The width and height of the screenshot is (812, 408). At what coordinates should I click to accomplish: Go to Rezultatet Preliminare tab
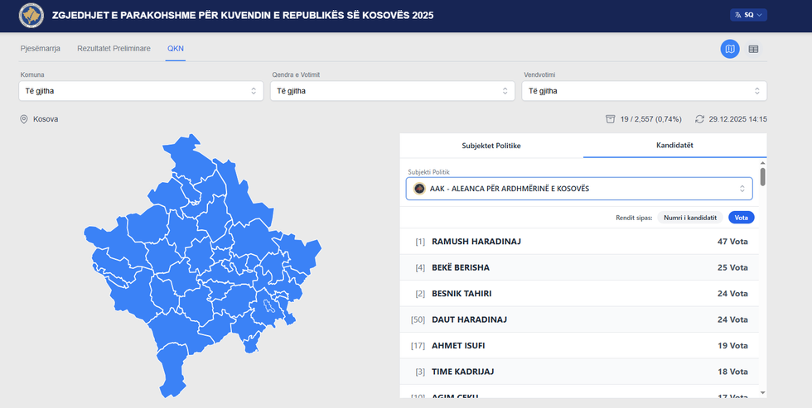[x=114, y=49]
